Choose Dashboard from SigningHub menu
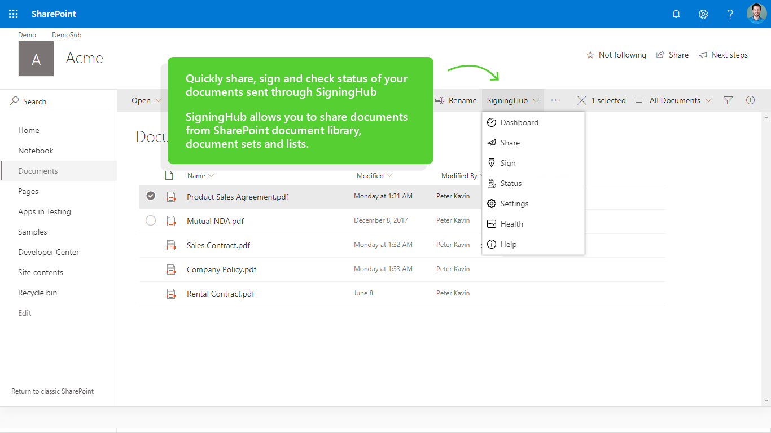Screen dimensions: 771x433 click(x=533, y=122)
